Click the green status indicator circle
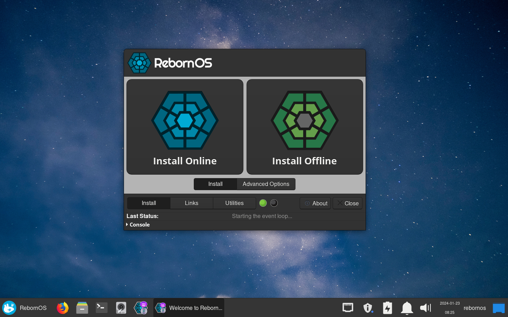The width and height of the screenshot is (508, 317). pos(263,203)
